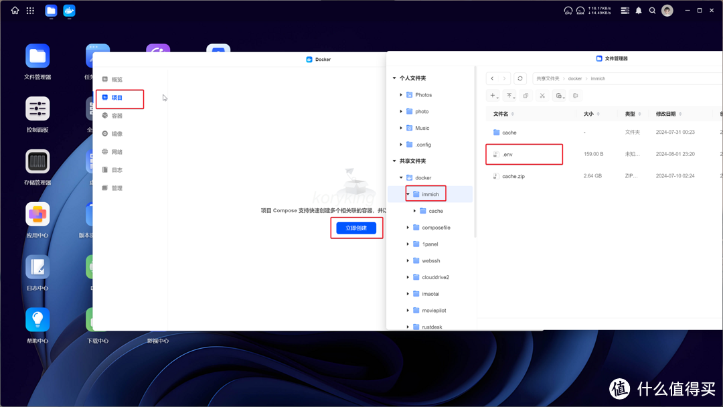Launch 存储管理器 from the desktop
The width and height of the screenshot is (723, 407).
pos(37,162)
